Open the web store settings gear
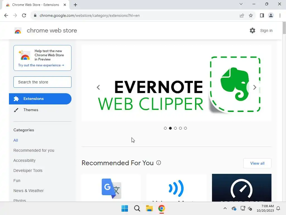The image size is (286, 215). tap(252, 31)
